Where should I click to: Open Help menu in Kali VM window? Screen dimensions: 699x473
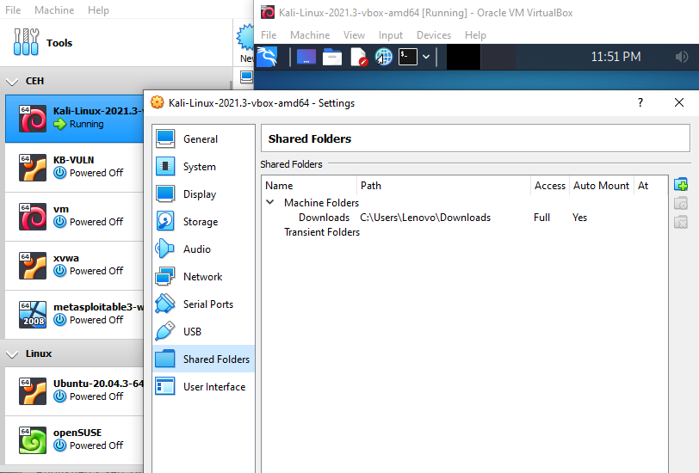coord(475,34)
